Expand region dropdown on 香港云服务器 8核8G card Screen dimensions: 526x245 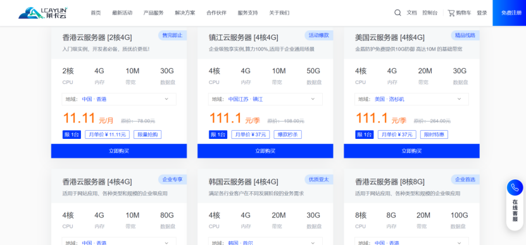click(411, 241)
